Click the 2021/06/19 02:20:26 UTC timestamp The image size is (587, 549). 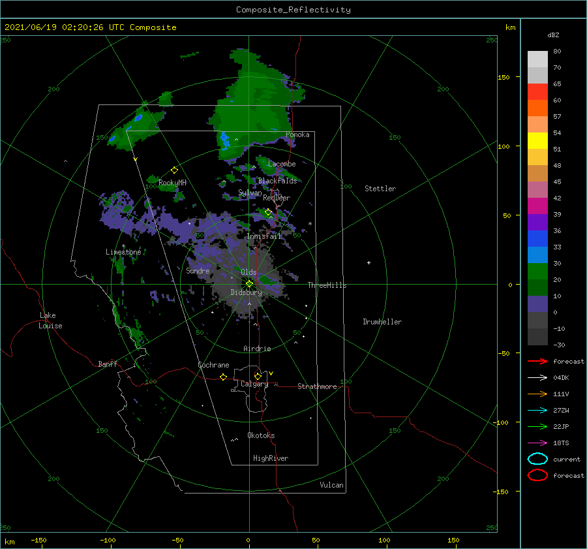click(91, 27)
